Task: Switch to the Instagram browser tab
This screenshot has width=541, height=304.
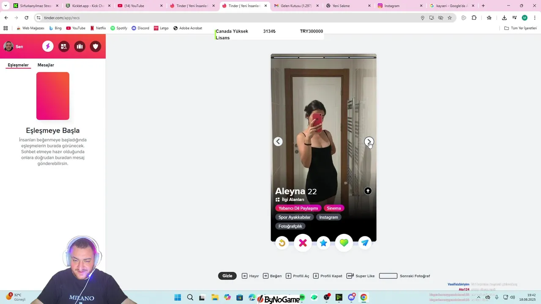Action: click(x=400, y=6)
